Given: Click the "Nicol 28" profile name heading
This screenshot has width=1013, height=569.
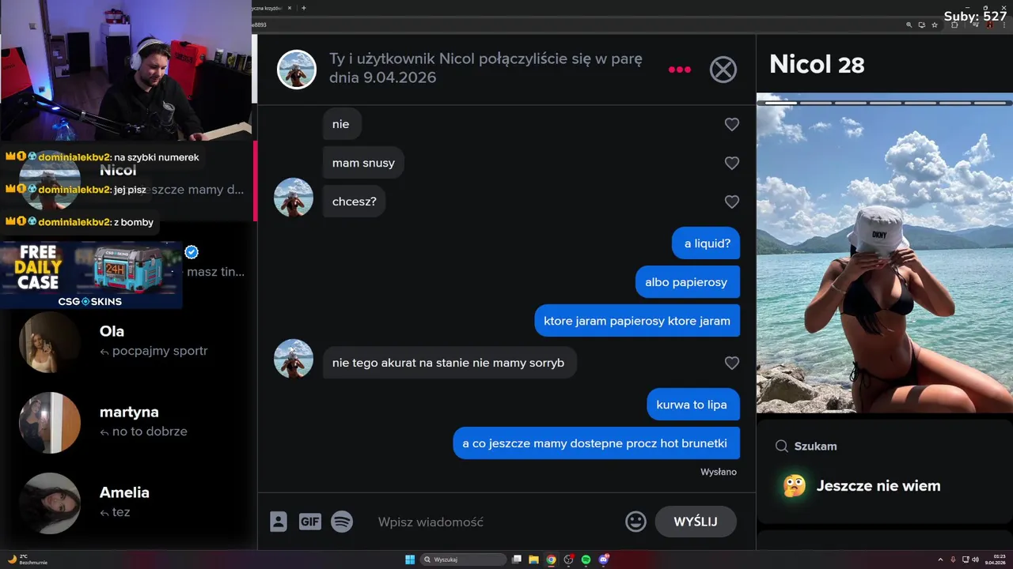Looking at the screenshot, I should tap(817, 64).
